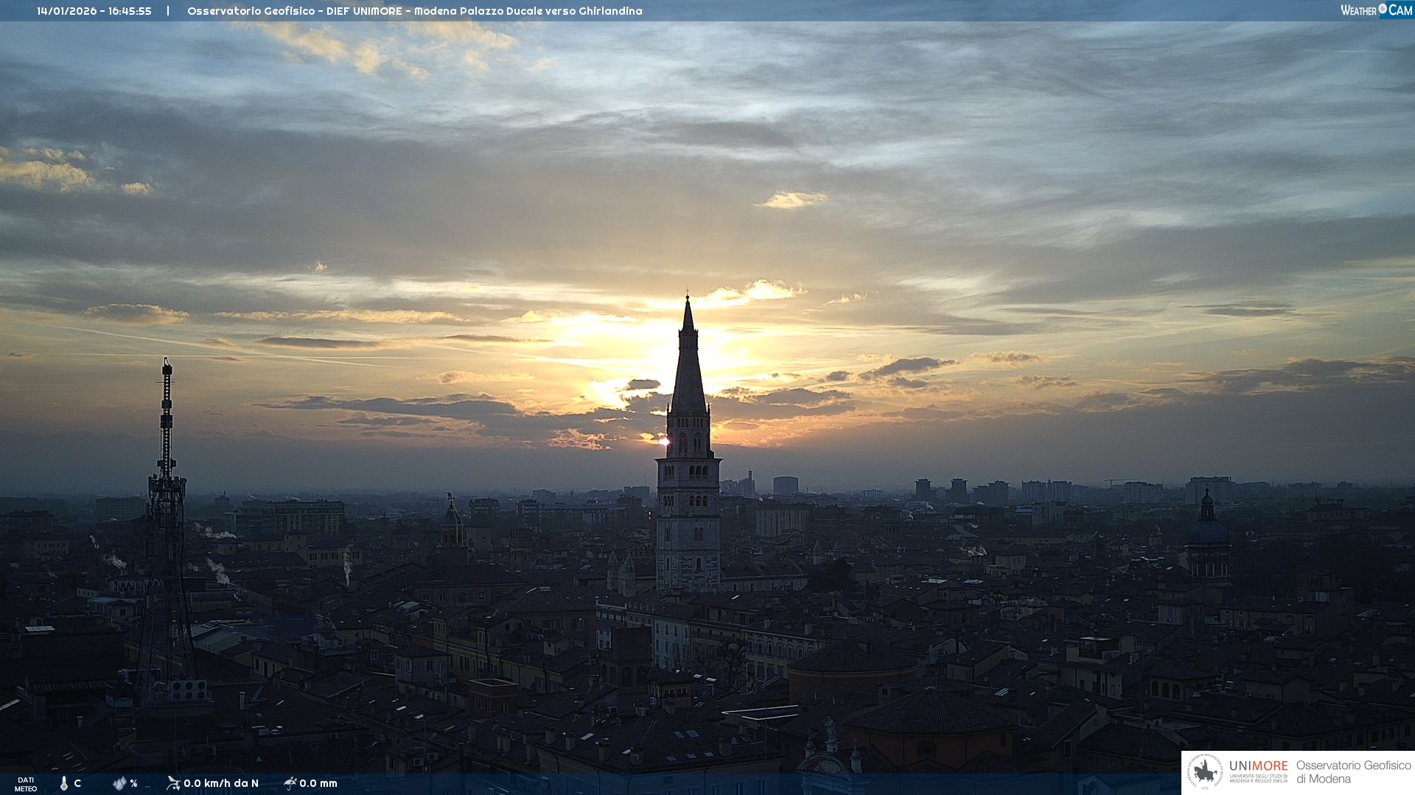
Task: Click the 0.0 km/h da N wind reading
Action: 221,783
